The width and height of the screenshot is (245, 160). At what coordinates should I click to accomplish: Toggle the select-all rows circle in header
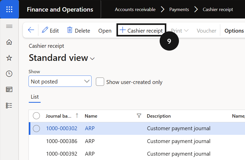[37, 116]
